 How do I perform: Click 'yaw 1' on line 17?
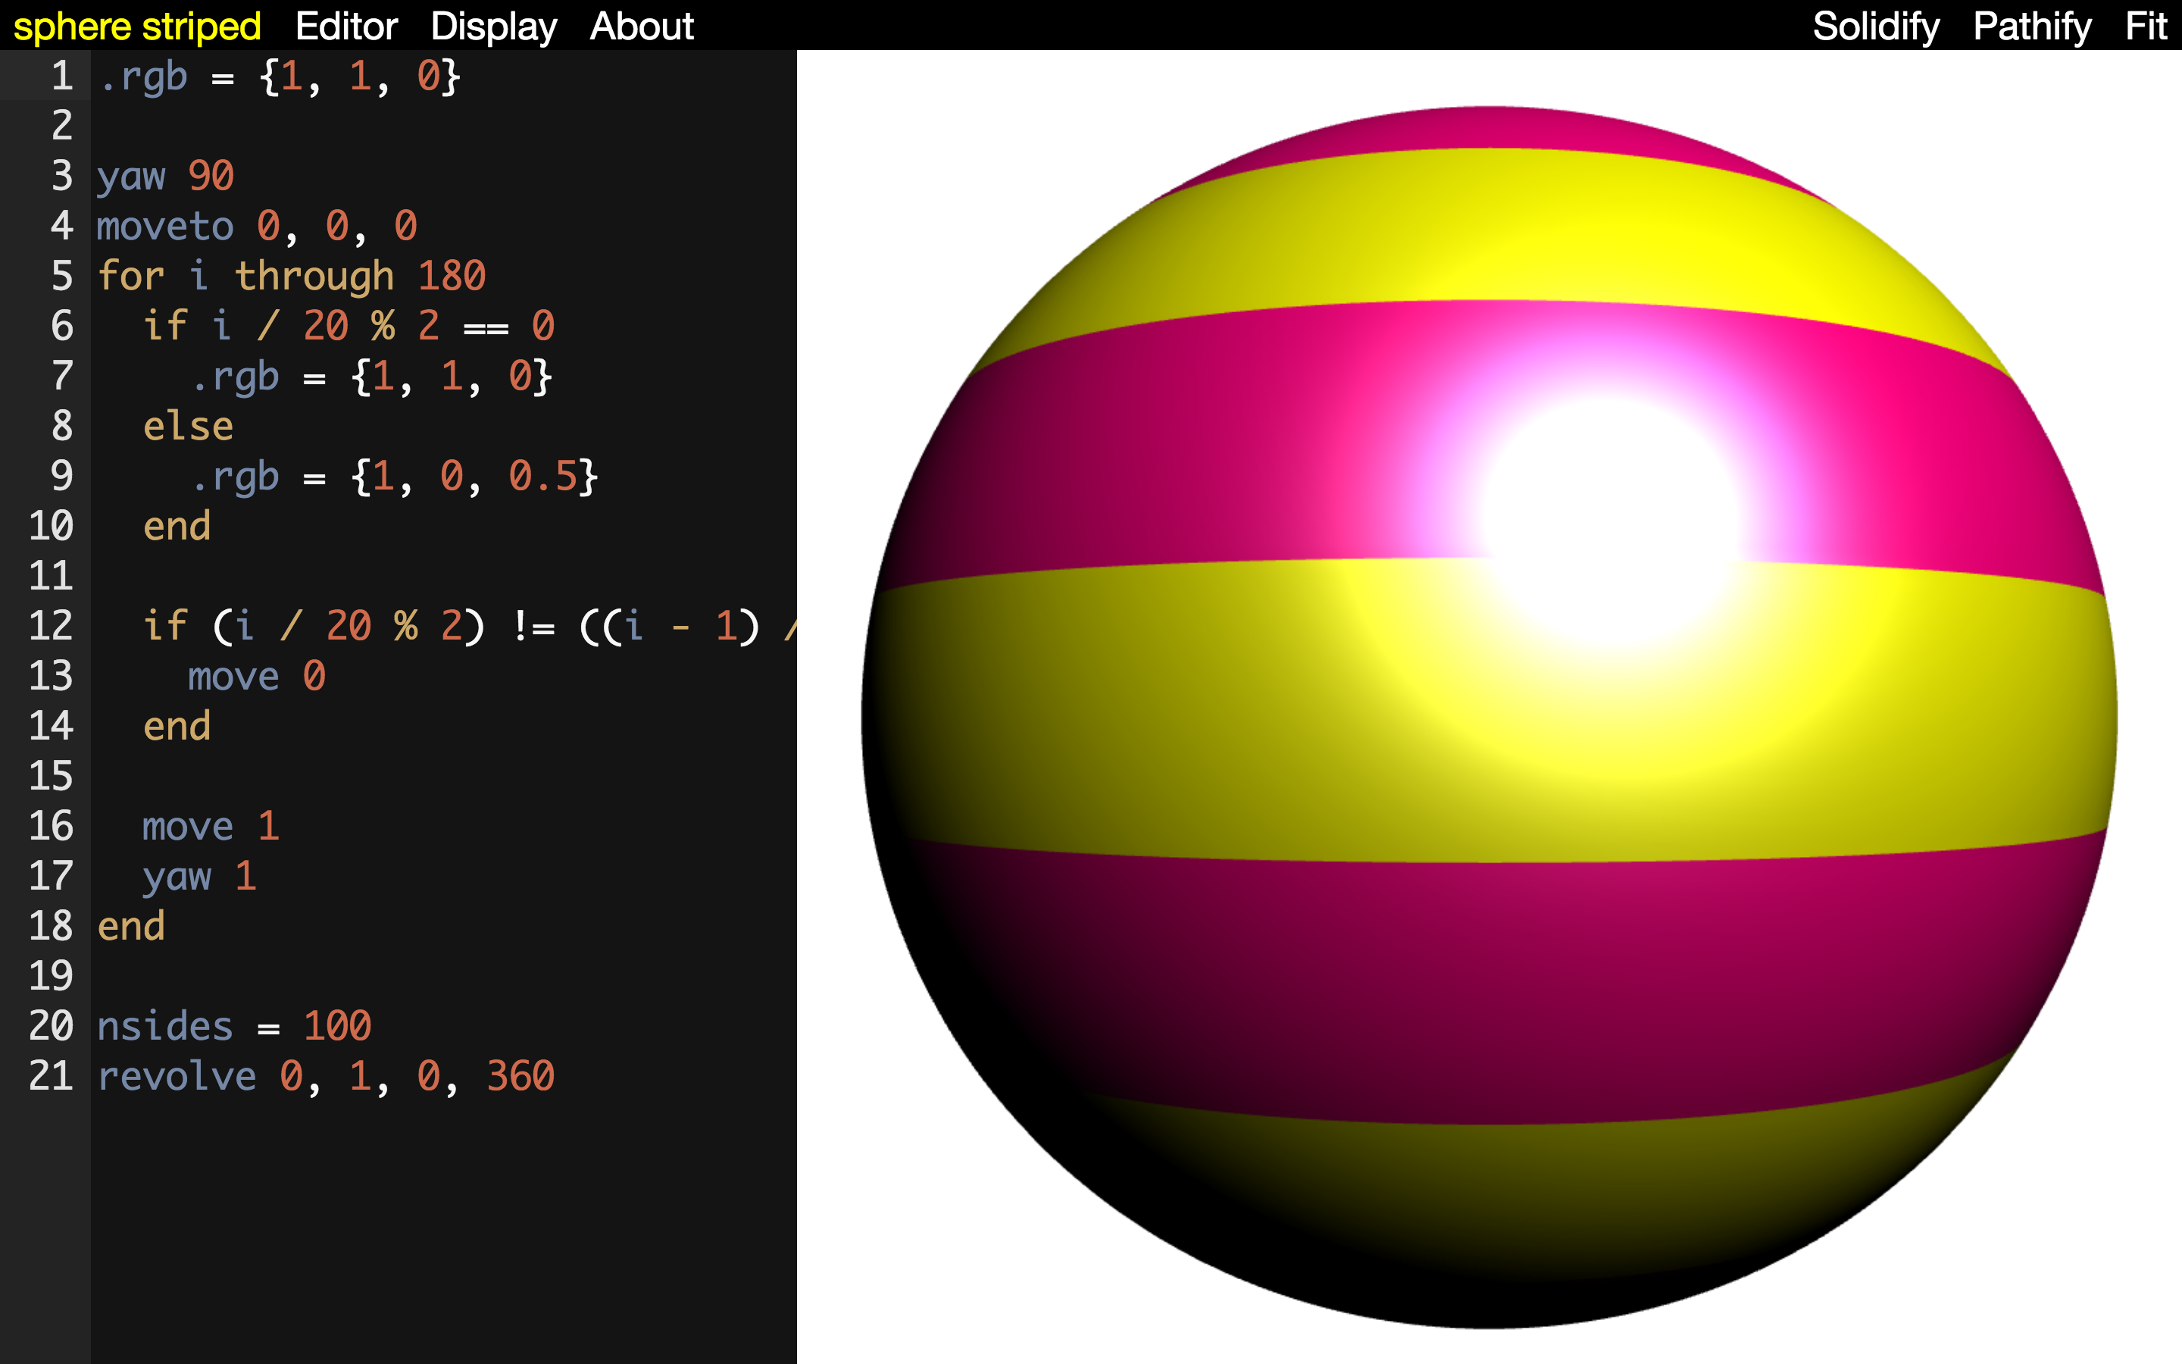click(x=200, y=877)
